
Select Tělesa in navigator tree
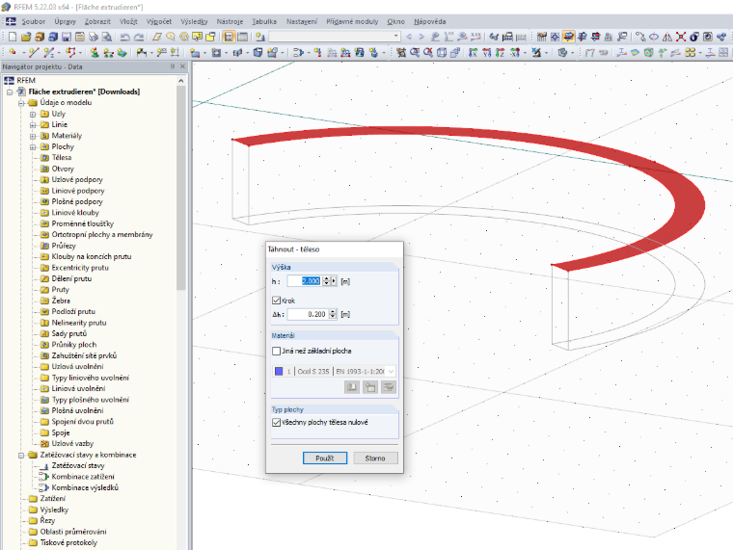click(62, 158)
